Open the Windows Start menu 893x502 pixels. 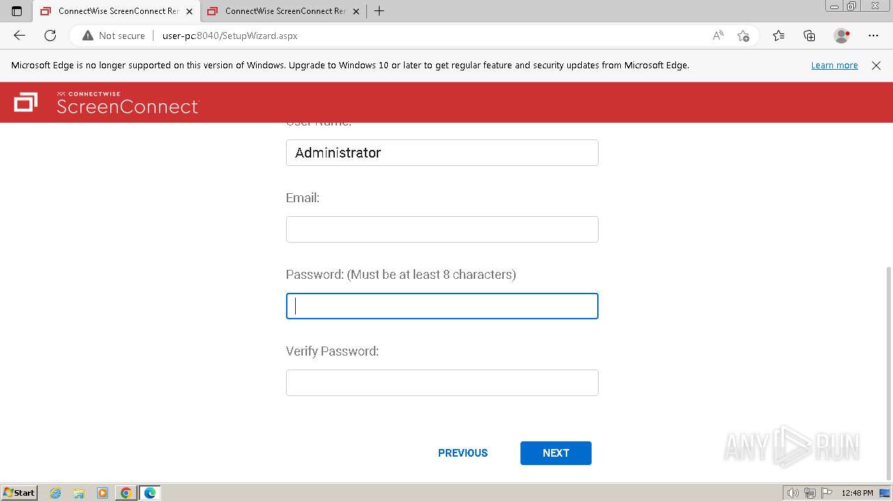[x=19, y=493]
